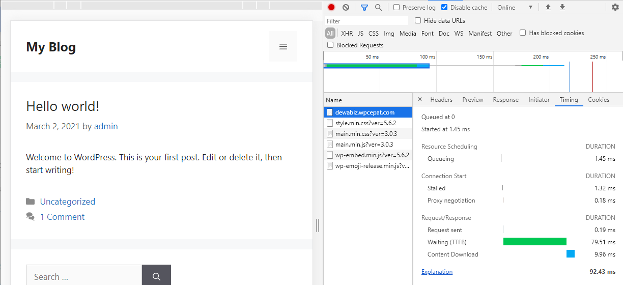
Task: Close the request details pane
Action: pos(420,100)
